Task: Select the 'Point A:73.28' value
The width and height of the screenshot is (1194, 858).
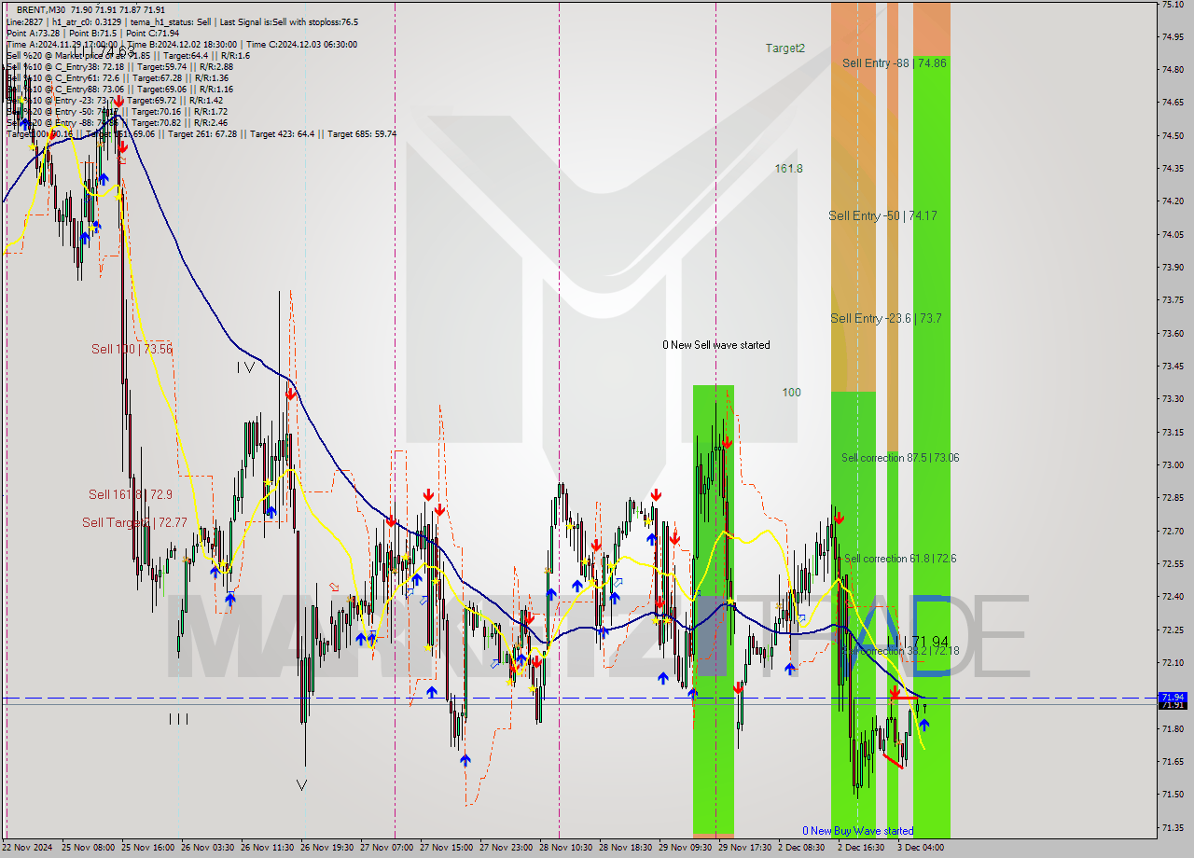Action: pos(34,33)
